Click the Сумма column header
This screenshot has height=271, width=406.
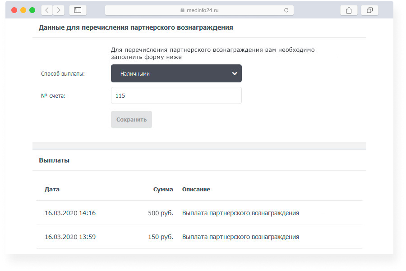[163, 190]
